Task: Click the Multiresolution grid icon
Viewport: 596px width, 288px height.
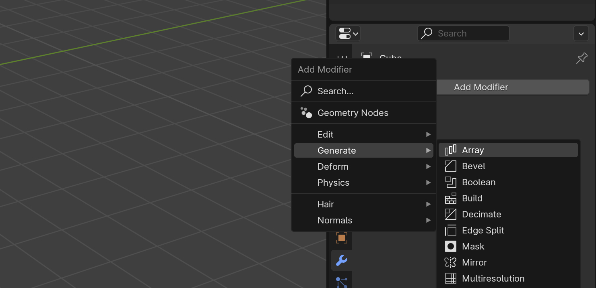Action: (450, 278)
